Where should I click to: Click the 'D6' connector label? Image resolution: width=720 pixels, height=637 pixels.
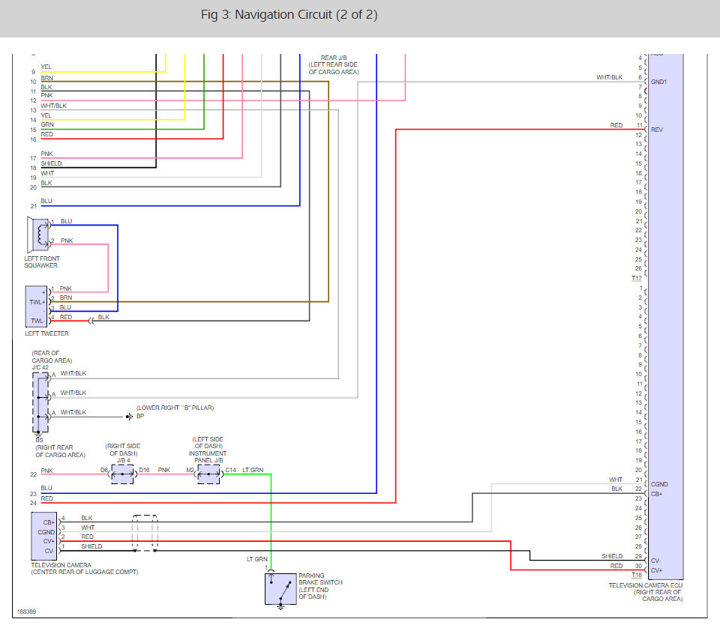pyautogui.click(x=104, y=470)
